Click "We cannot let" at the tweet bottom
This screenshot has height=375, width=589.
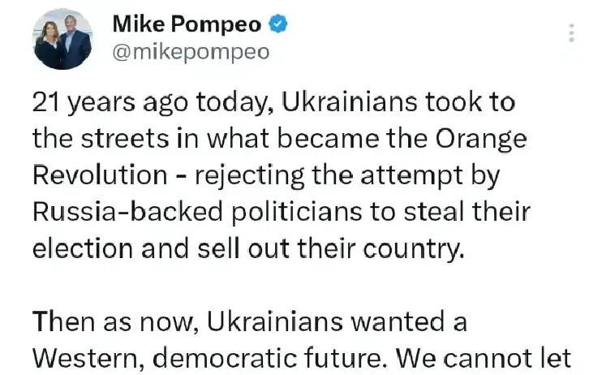pyautogui.click(x=484, y=359)
